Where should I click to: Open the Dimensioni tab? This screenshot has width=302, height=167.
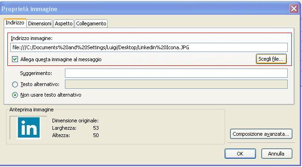point(40,23)
